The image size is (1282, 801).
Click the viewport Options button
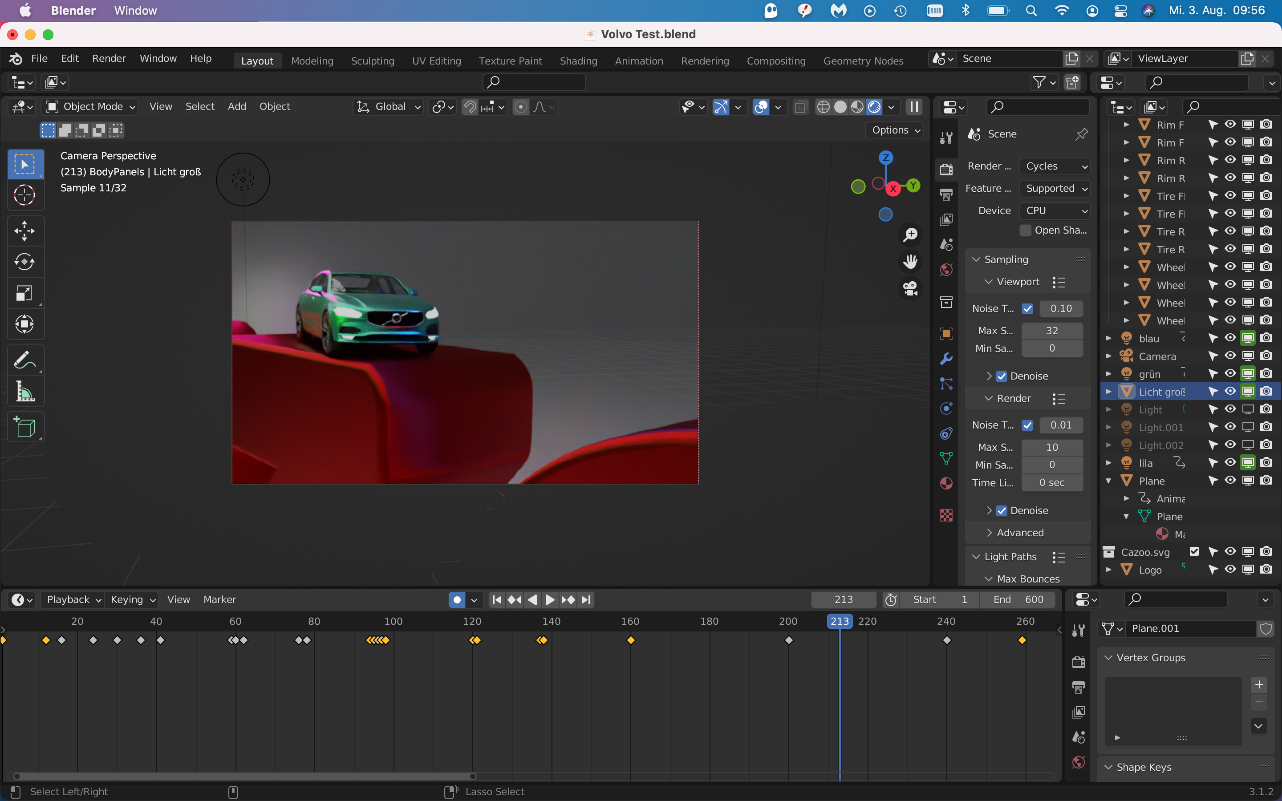tap(895, 130)
